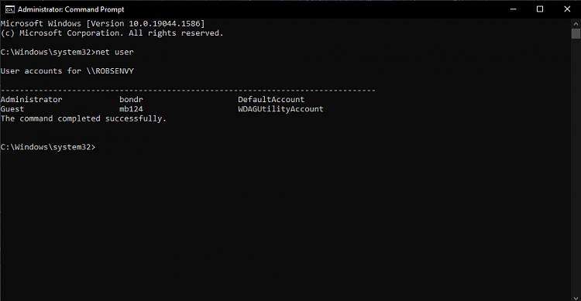Viewport: 581px width, 301px height.
Task: Click the vertical scrollbar thumb
Action: point(576,34)
